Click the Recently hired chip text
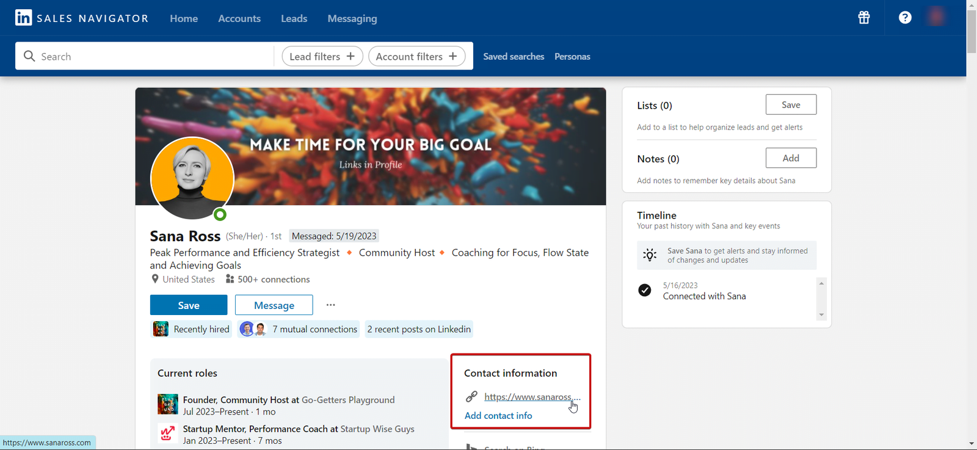 tap(202, 329)
